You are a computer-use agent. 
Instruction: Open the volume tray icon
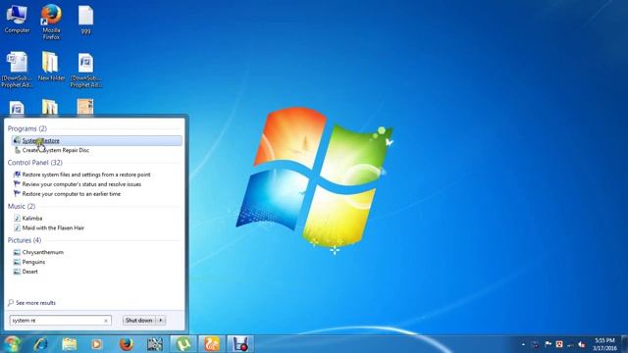582,344
